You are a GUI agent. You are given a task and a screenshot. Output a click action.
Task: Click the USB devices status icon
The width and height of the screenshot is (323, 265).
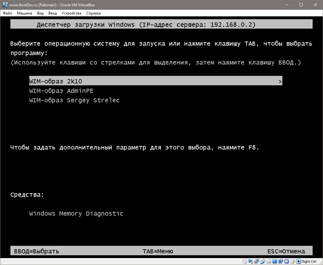263,262
